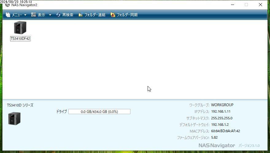The width and height of the screenshot is (270, 153).
Task: Click the フォルダー連結 button label
Action: click(95, 15)
